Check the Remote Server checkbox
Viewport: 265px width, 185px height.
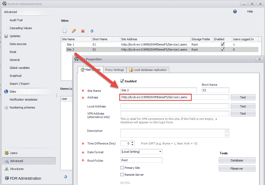click(x=122, y=174)
